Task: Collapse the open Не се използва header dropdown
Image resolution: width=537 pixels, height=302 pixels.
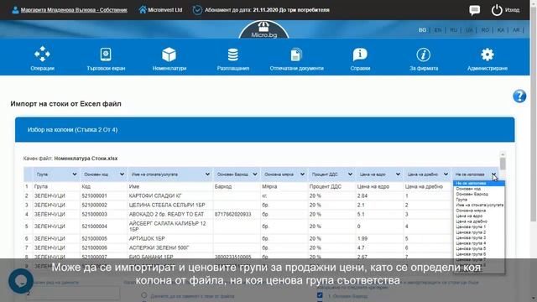Action: [476, 174]
